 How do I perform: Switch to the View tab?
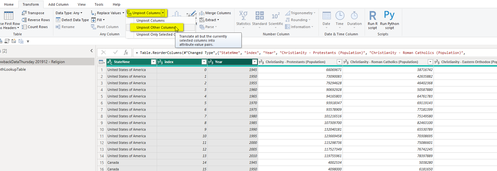click(x=82, y=4)
